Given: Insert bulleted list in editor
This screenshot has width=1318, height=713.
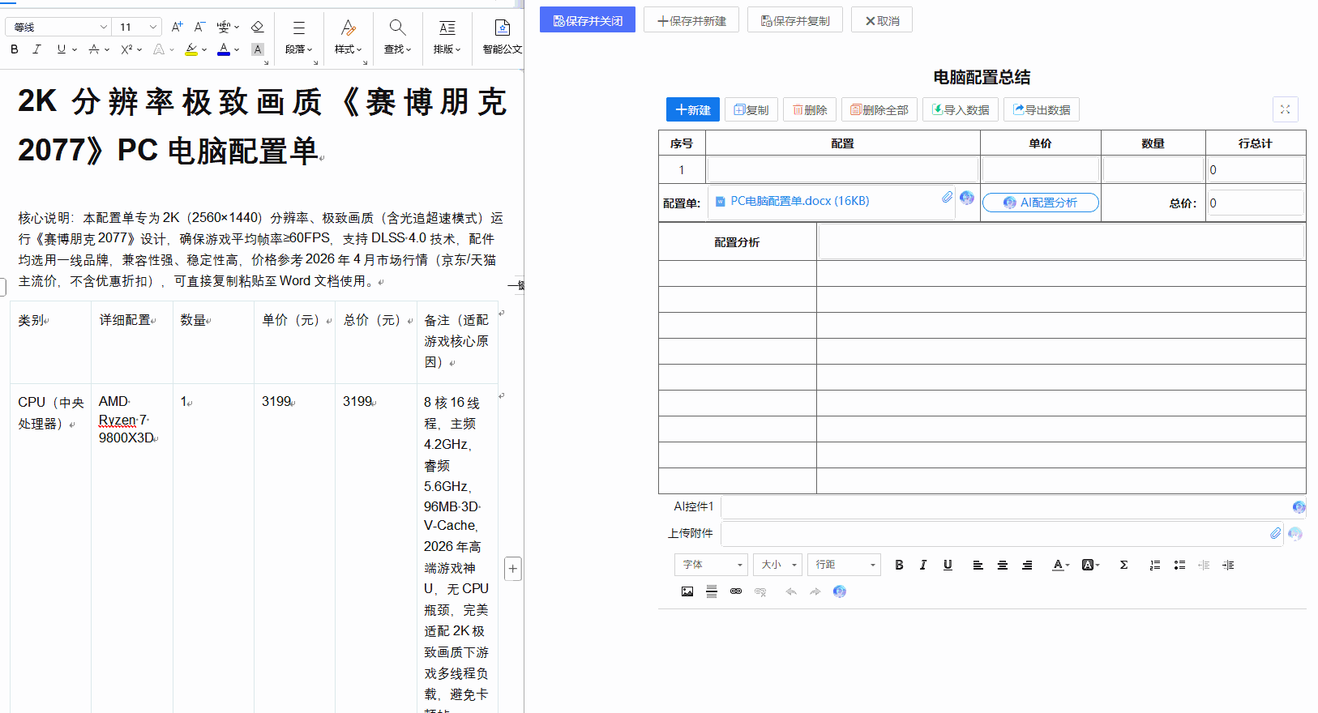Looking at the screenshot, I should [x=1179, y=565].
